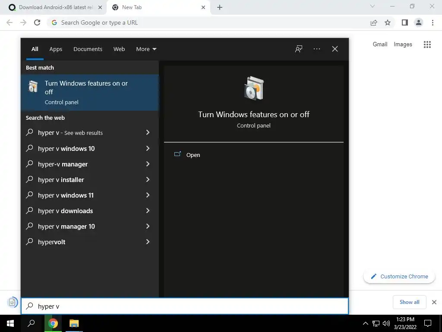Show hidden system tray icons

coord(365,323)
